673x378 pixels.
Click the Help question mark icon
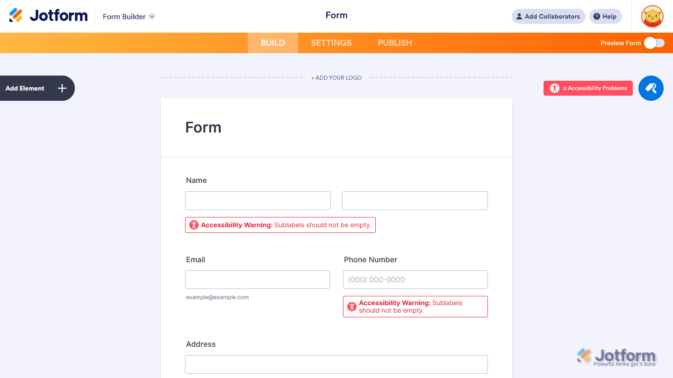point(598,16)
